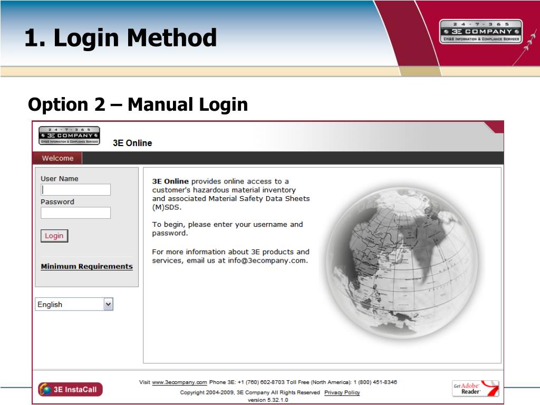The height and width of the screenshot is (405, 540).
Task: Open the Minimum Requirements link
Action: pyautogui.click(x=87, y=266)
